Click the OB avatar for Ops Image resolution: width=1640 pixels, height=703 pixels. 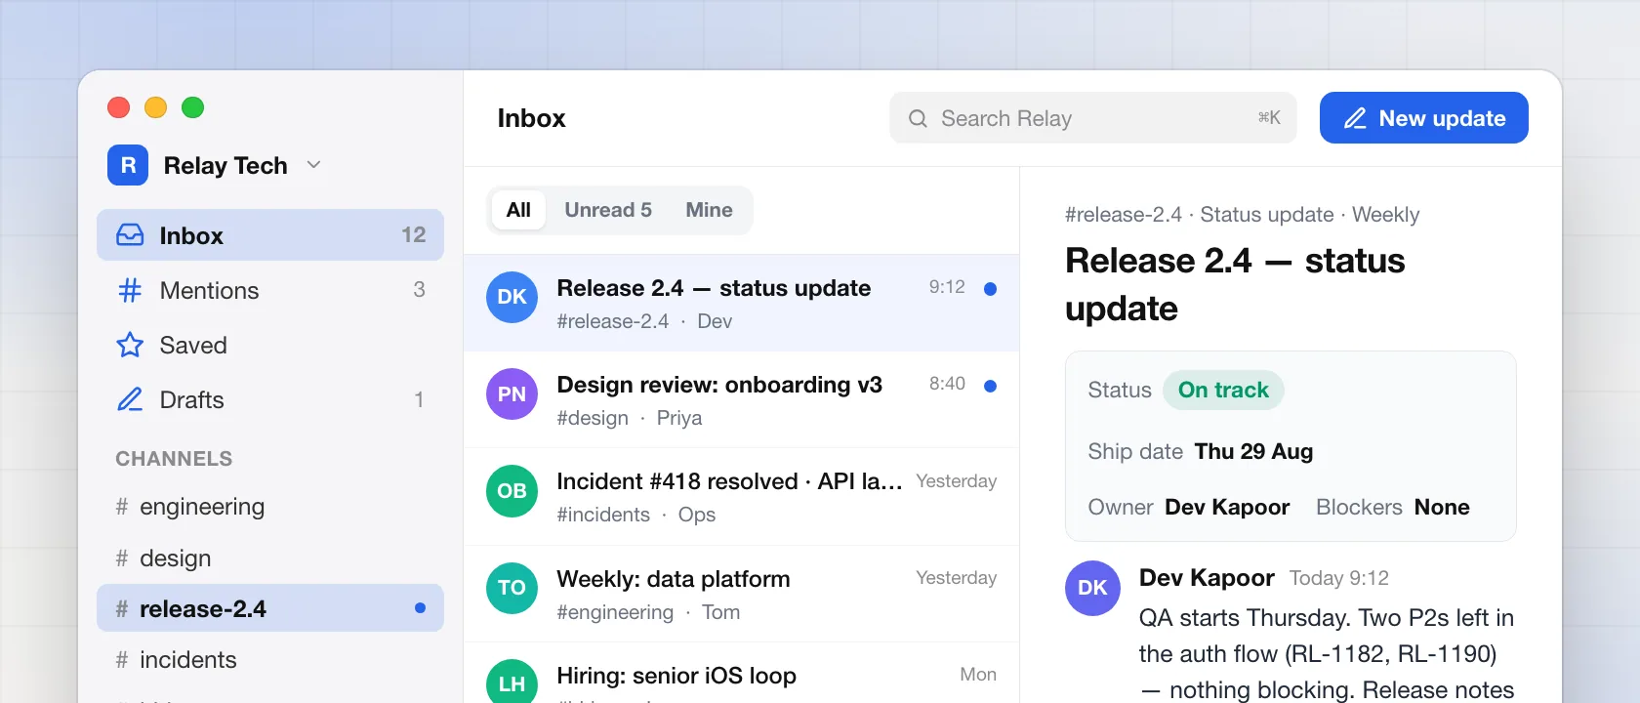pos(512,490)
